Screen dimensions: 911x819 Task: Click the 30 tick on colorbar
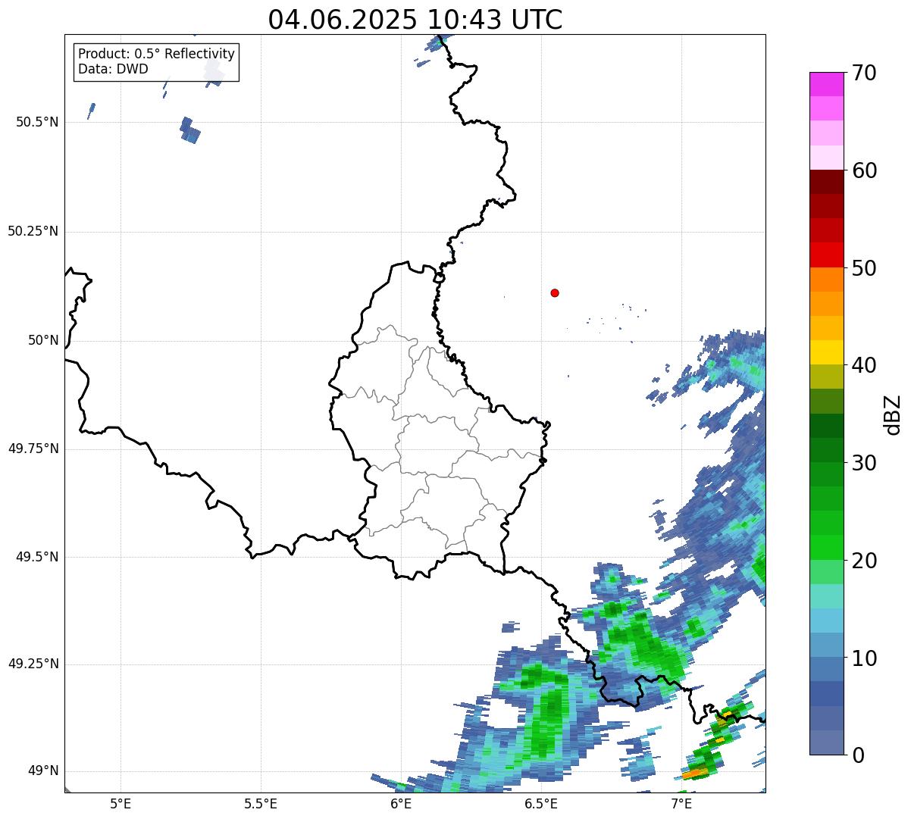(864, 463)
